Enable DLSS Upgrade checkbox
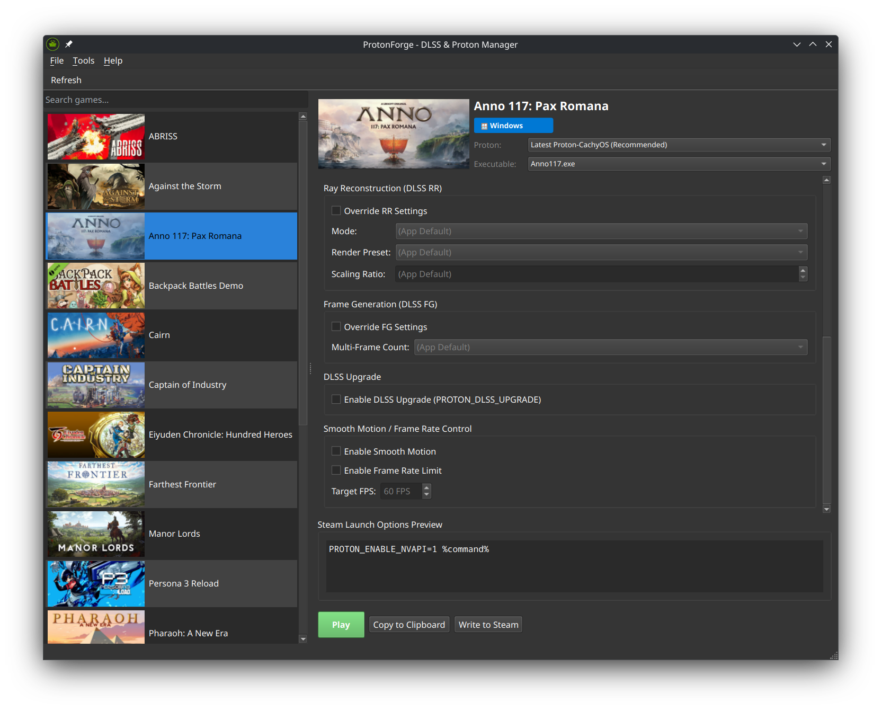Screen dimensions: 882x711 336,399
